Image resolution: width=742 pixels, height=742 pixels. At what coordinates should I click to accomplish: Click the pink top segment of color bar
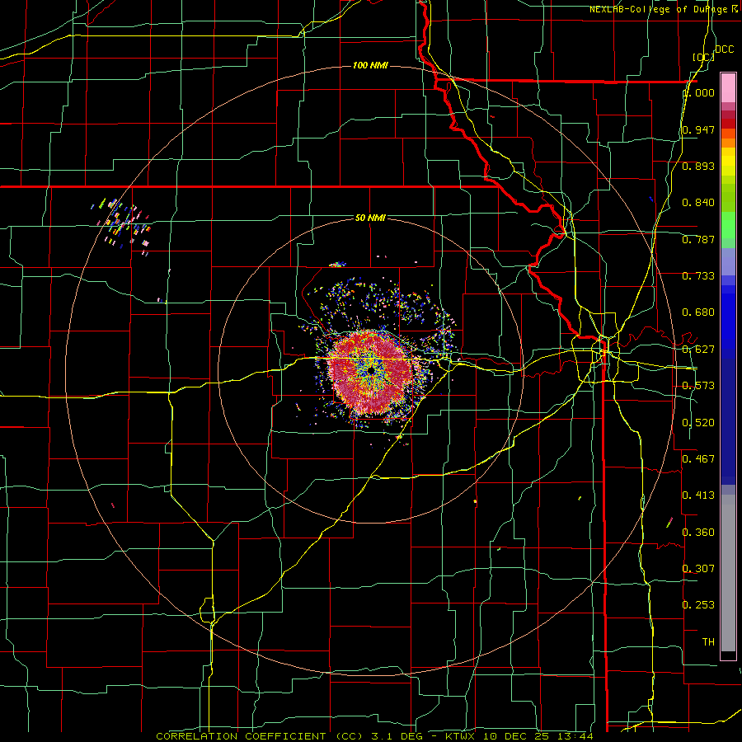pyautogui.click(x=728, y=87)
